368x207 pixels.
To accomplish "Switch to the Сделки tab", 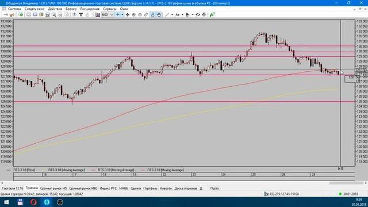I will (136, 189).
